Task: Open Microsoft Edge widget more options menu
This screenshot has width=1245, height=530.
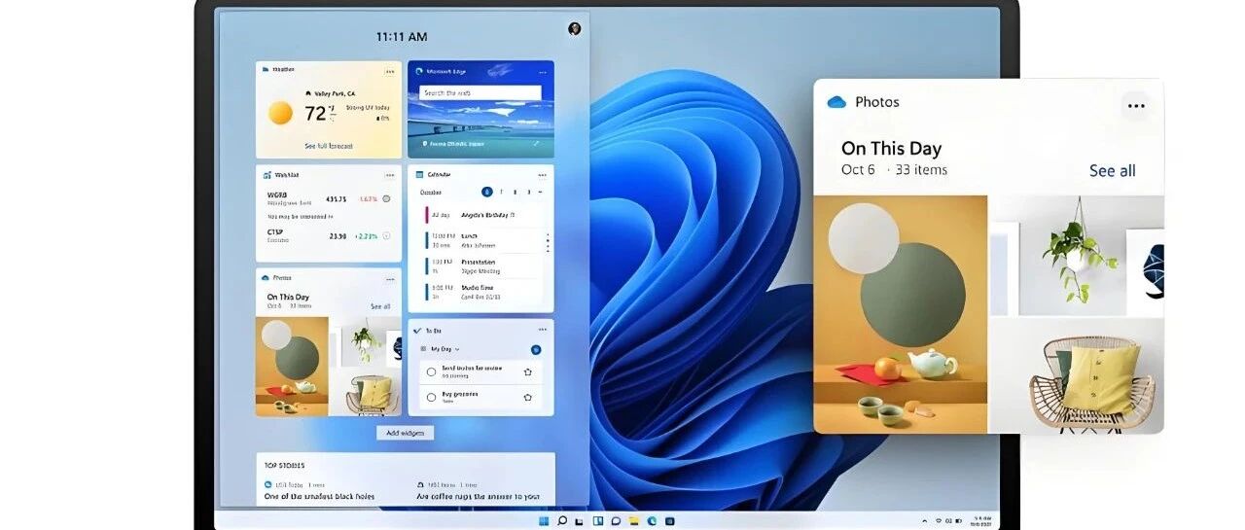Action: click(543, 71)
